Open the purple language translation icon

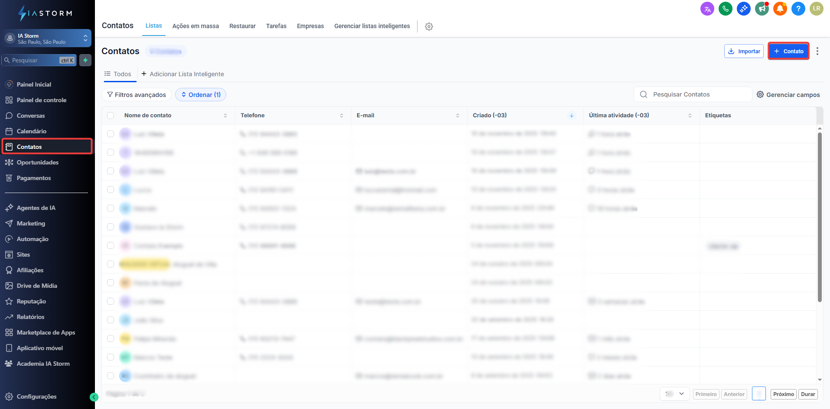point(707,9)
